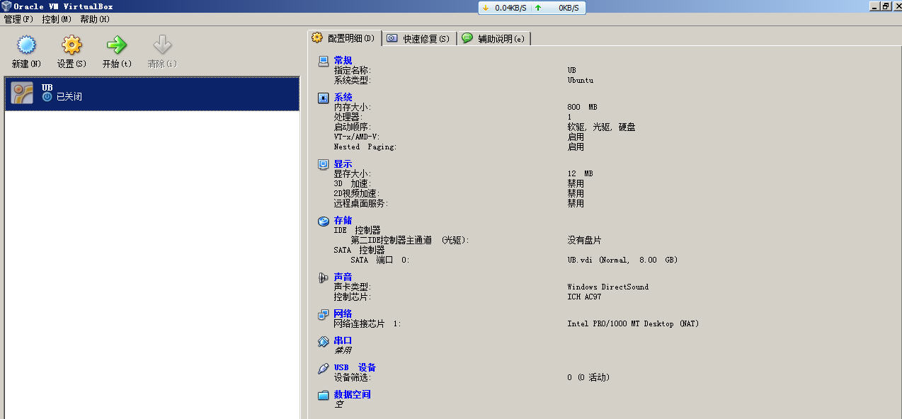Click the SATA 端口 0 label
The width and height of the screenshot is (902, 419).
point(379,260)
